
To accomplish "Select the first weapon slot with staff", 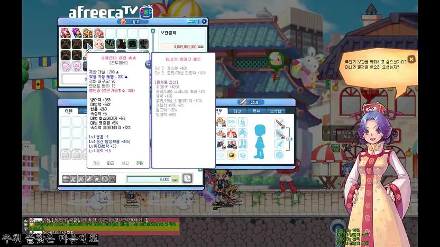I will point(279,123).
